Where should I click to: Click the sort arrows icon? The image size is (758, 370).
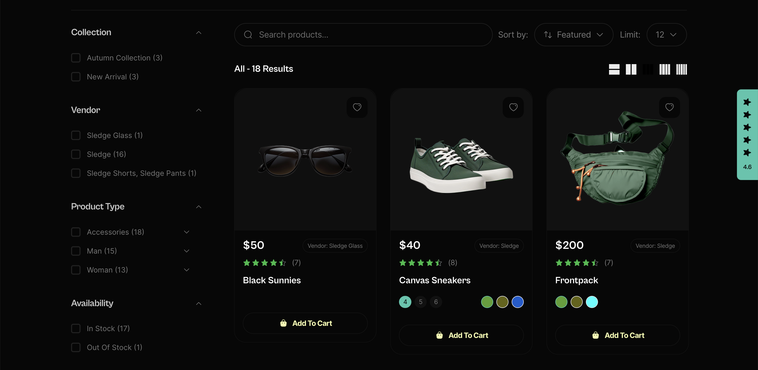point(548,35)
